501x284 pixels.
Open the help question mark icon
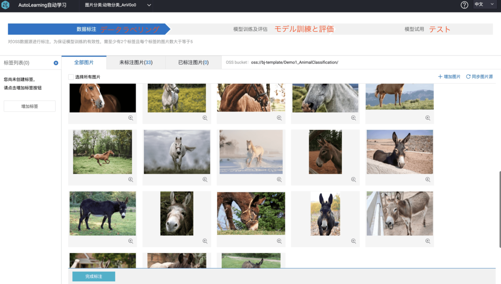click(x=464, y=5)
